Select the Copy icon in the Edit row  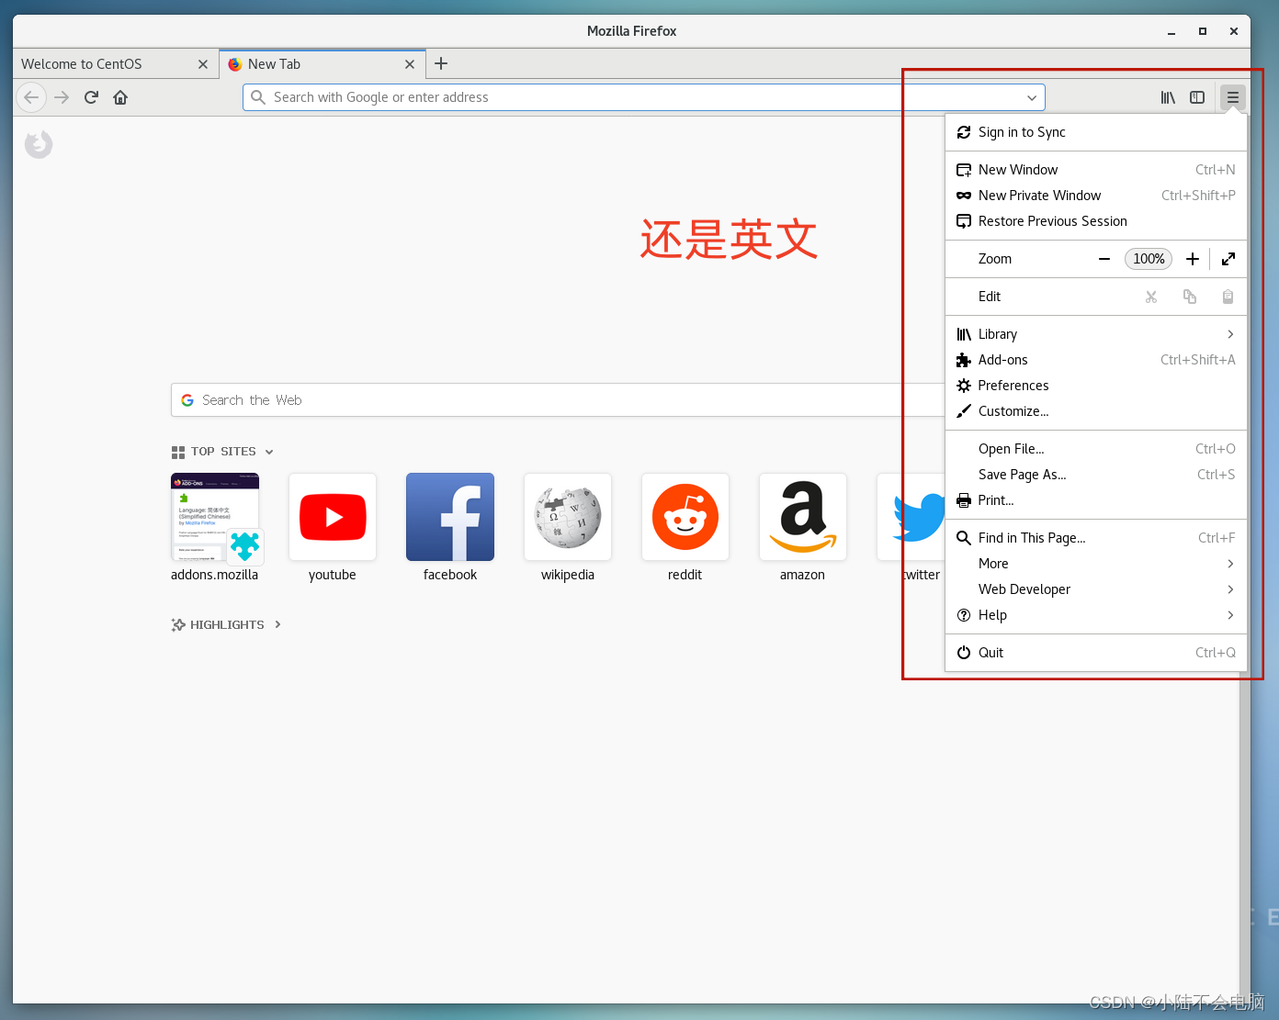click(1190, 296)
